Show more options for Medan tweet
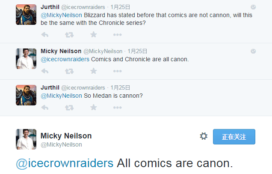Screen dimensions: 272x174 118,108
